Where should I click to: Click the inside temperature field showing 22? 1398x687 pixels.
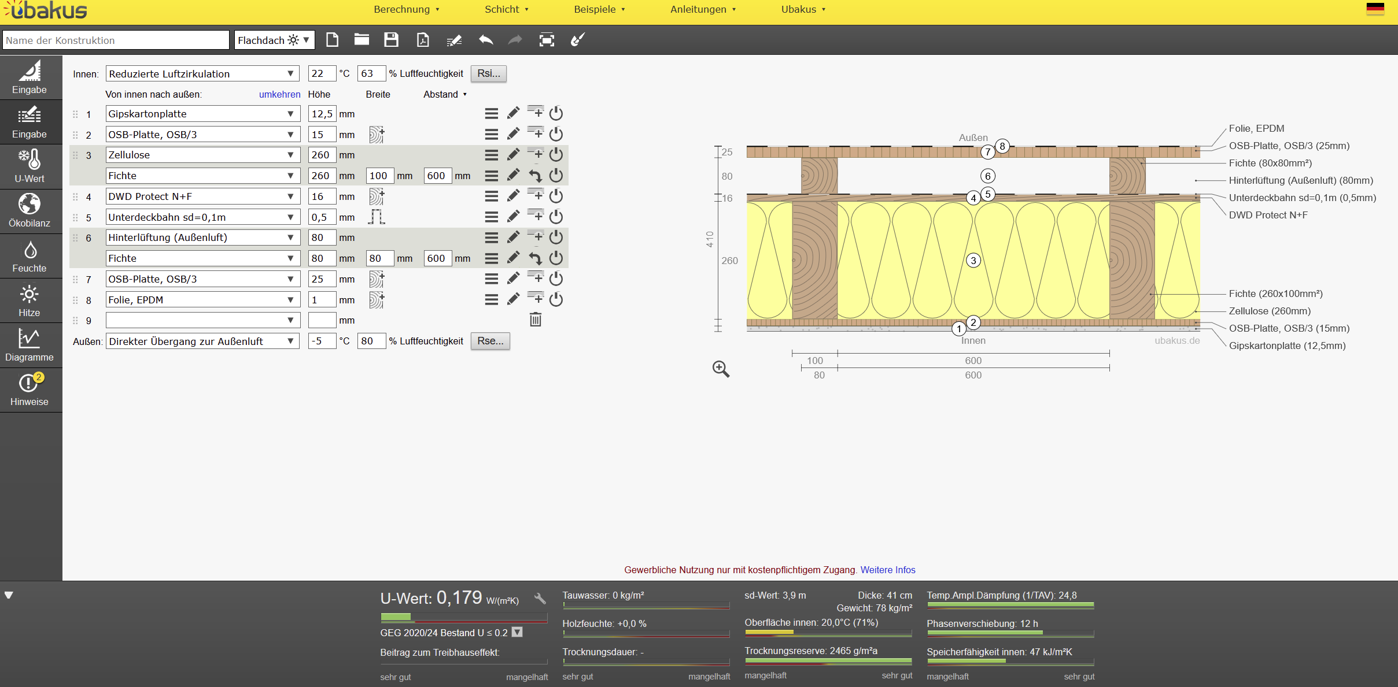tap(321, 73)
